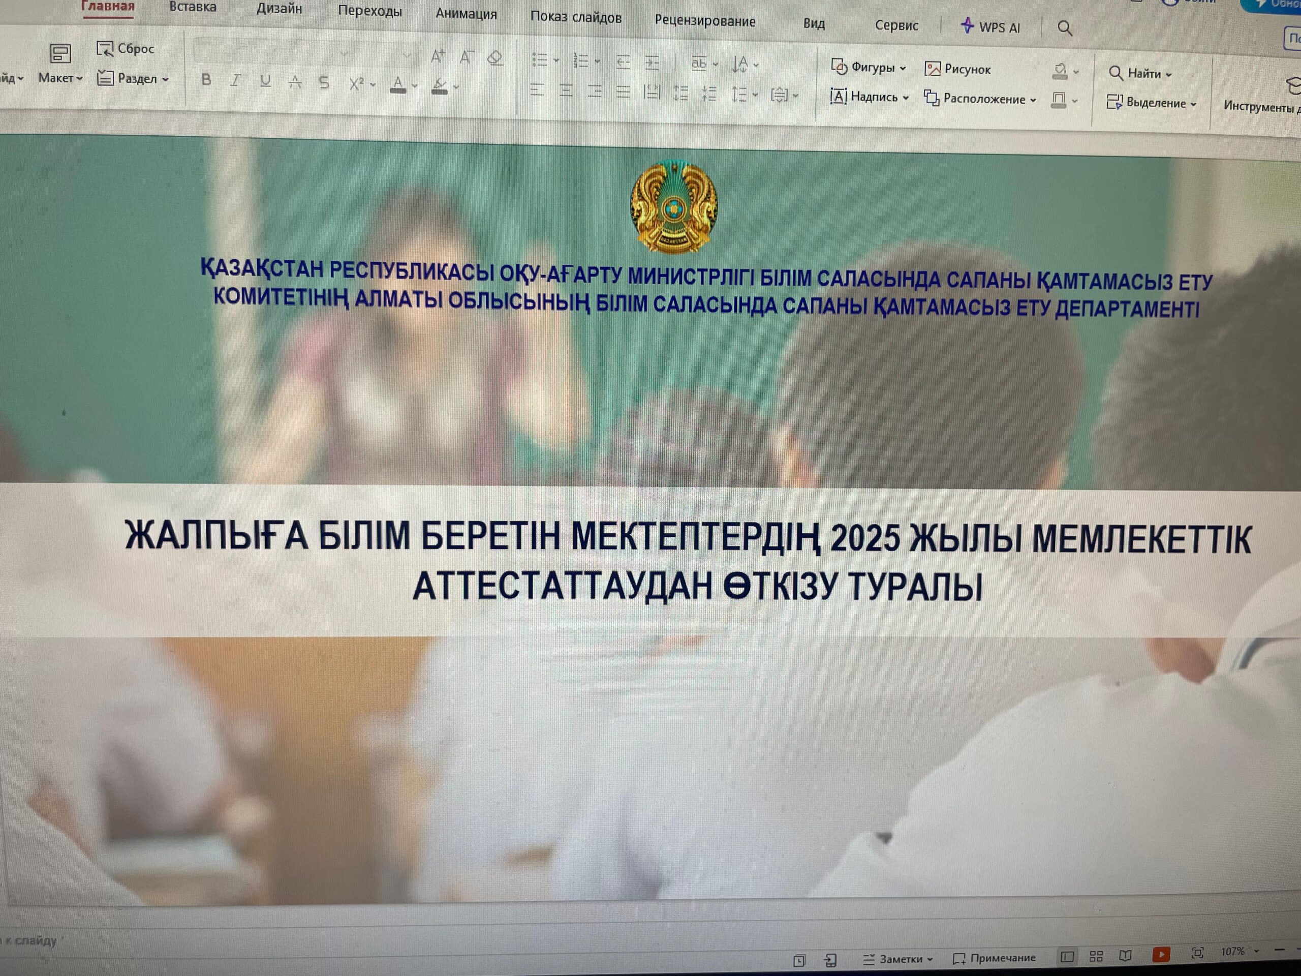Start slideshow with orange play button
Image resolution: width=1301 pixels, height=976 pixels.
point(1160,954)
